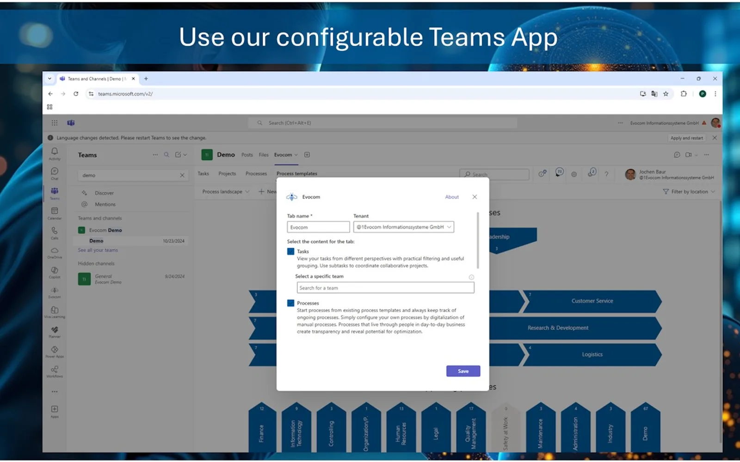Open the Tenant dropdown in the dialog
Viewport: 740px width, 462px height.
[404, 227]
